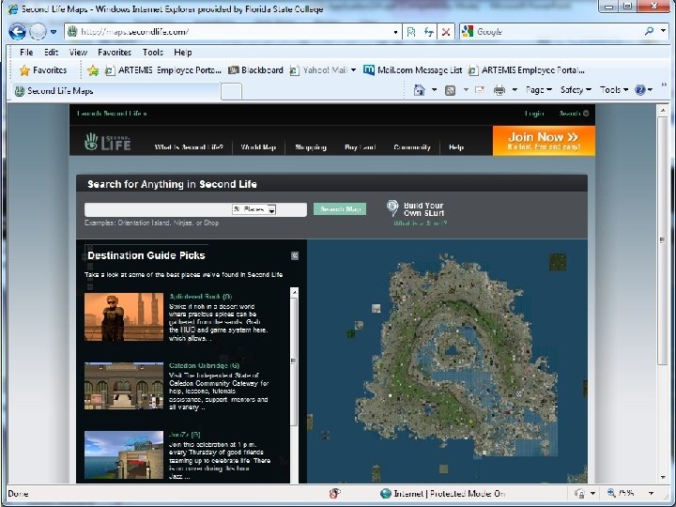Image resolution: width=676 pixels, height=507 pixels.
Task: Open the search provider dropdown arrow
Action: pyautogui.click(x=663, y=31)
